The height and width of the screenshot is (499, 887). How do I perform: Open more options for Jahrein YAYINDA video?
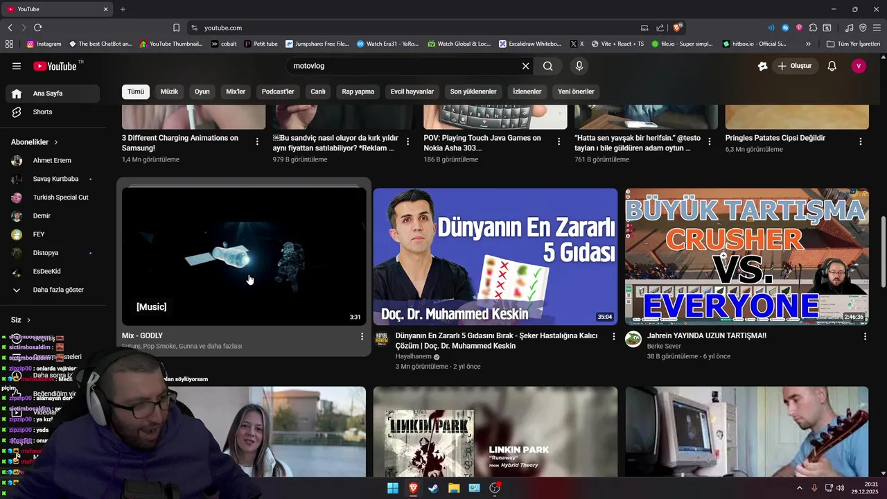[x=865, y=336]
